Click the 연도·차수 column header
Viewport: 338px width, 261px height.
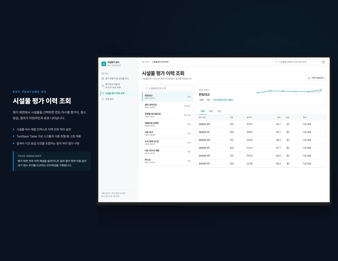[202, 117]
